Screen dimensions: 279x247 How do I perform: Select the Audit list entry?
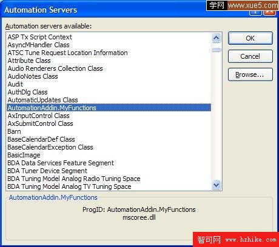tap(15, 84)
